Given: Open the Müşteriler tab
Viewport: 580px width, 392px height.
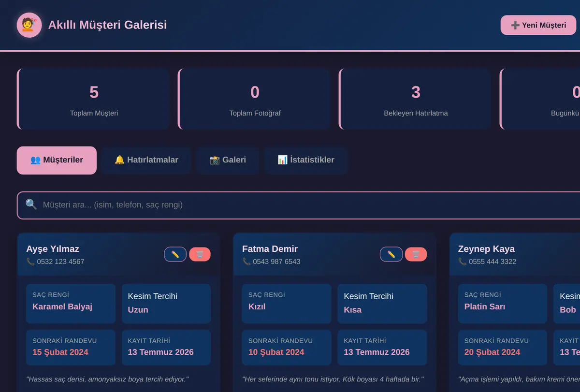Looking at the screenshot, I should [57, 160].
